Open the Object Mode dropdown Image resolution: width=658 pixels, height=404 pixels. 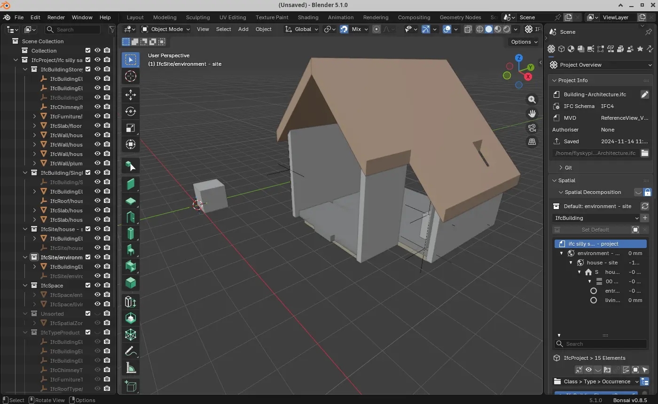tap(166, 29)
